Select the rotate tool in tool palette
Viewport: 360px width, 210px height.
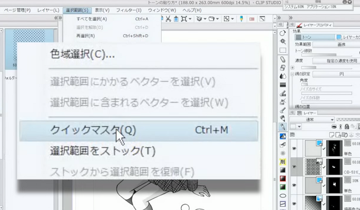[x=283, y=33]
